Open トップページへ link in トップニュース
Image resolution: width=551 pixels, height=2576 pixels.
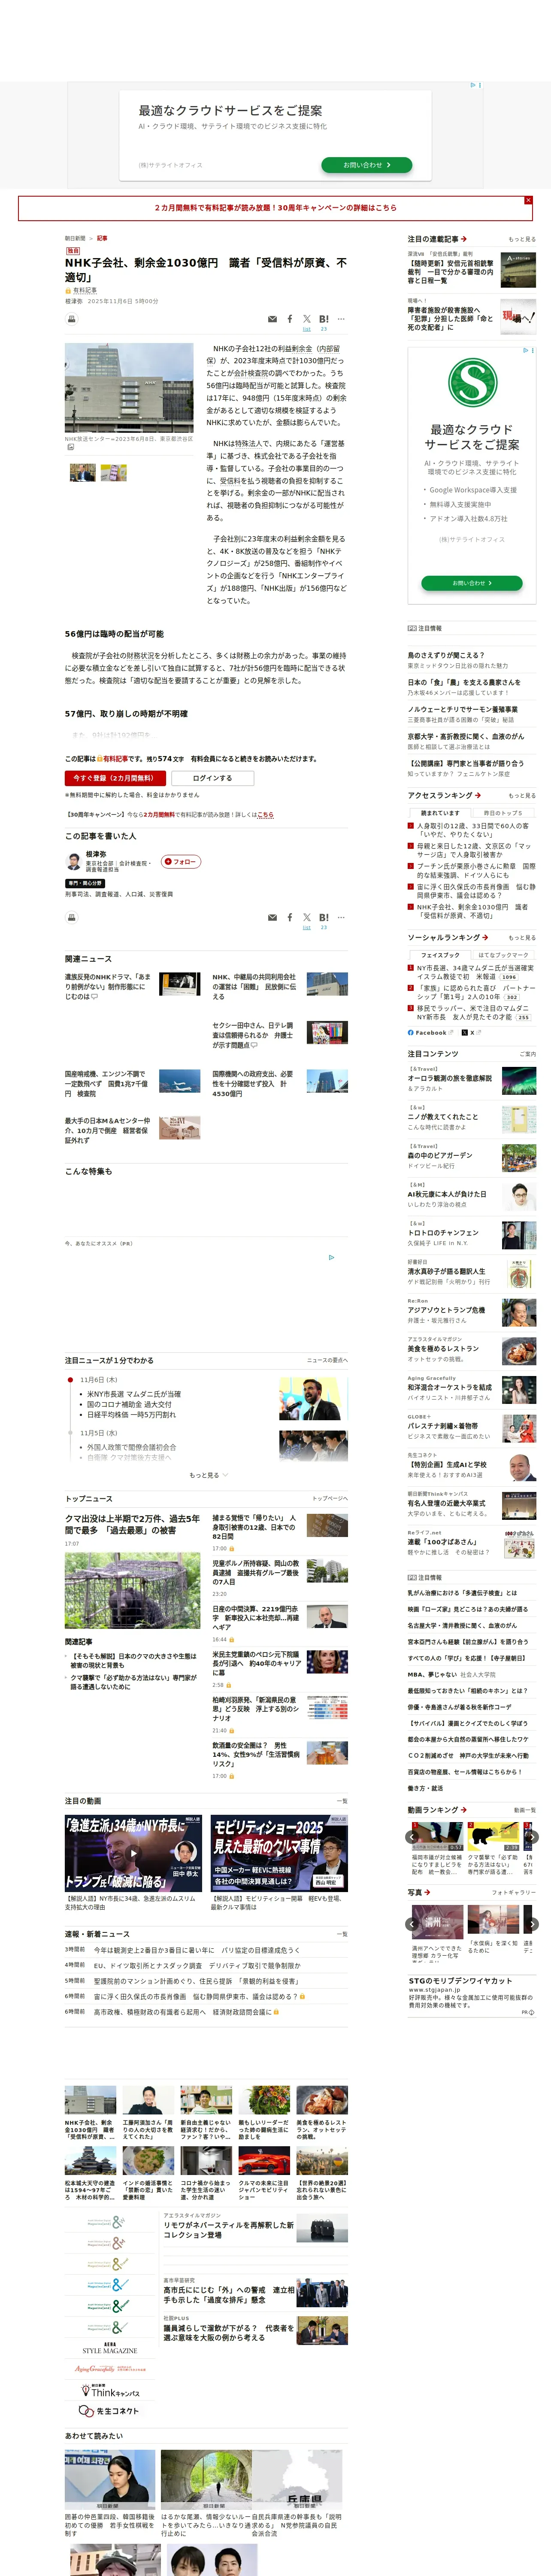(x=330, y=1499)
